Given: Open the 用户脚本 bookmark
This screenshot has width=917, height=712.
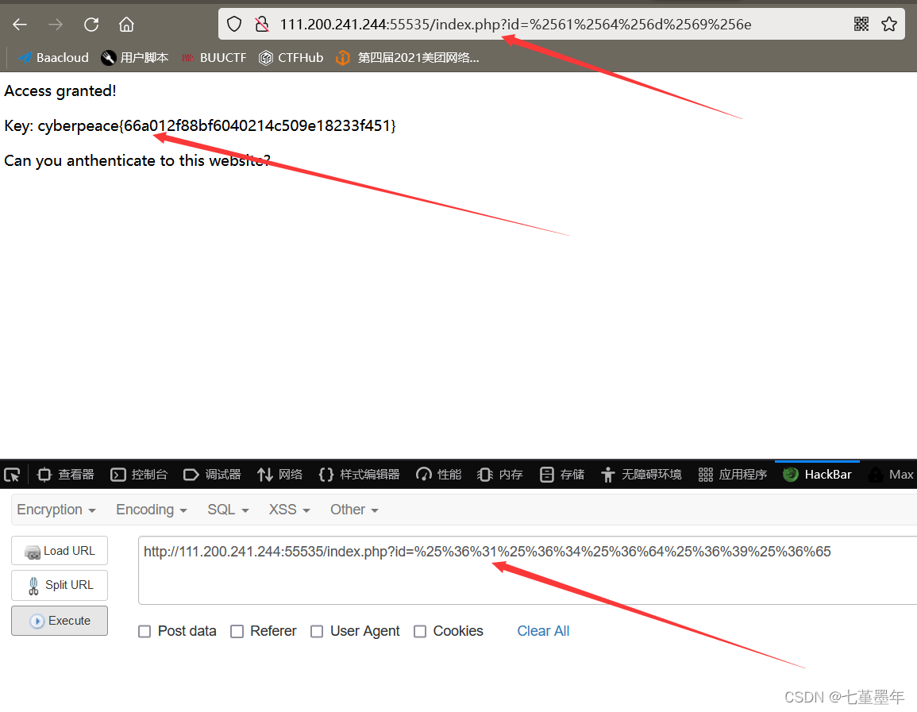Looking at the screenshot, I should (134, 57).
